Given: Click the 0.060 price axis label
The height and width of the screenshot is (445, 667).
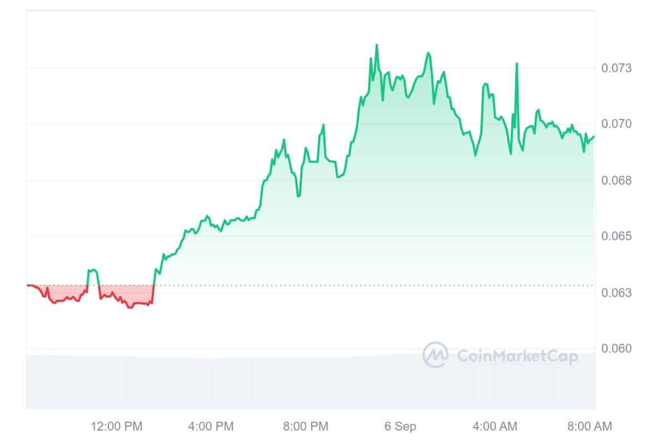Looking at the screenshot, I should coord(616,349).
